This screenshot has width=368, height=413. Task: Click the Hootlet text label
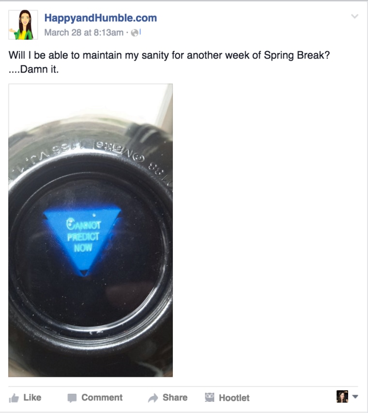point(234,398)
